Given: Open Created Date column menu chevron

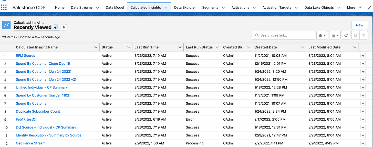Looking at the screenshot, I should click(x=303, y=47).
